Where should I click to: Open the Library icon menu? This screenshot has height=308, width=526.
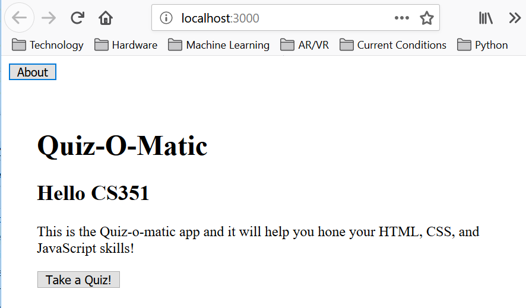[x=486, y=18]
